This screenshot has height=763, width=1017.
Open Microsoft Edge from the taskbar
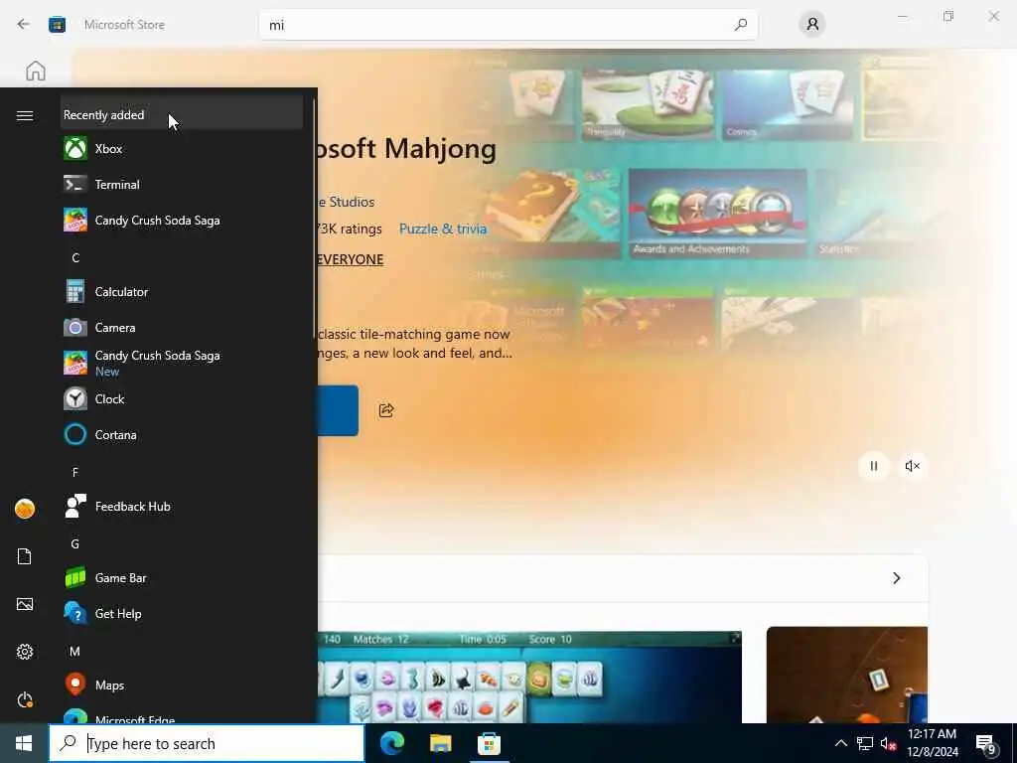391,743
